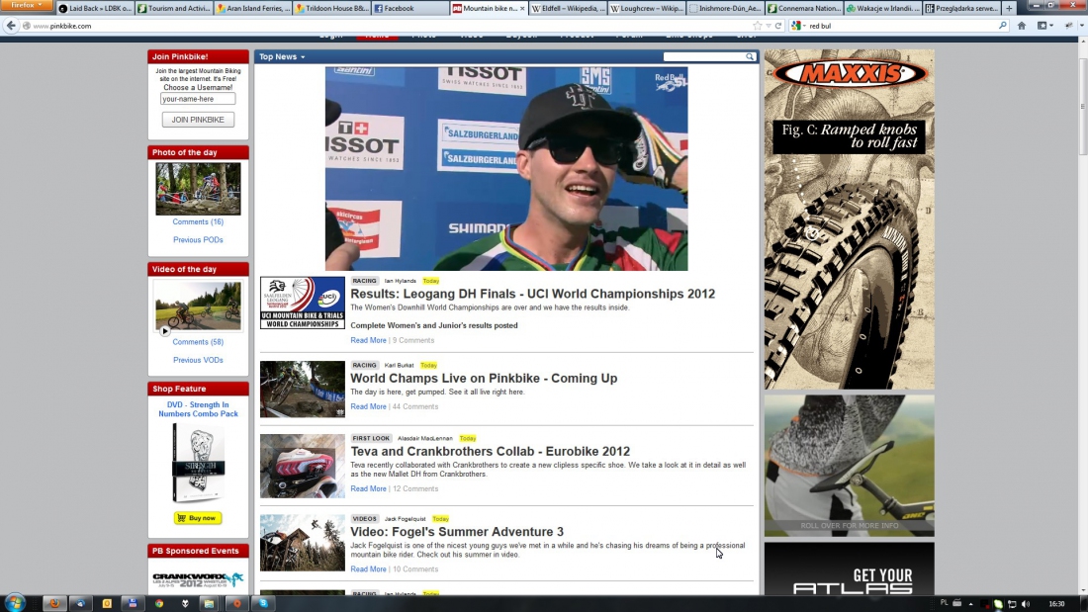The image size is (1088, 612).
Task: Click the volume speaker icon in system tray
Action: pos(1026,604)
